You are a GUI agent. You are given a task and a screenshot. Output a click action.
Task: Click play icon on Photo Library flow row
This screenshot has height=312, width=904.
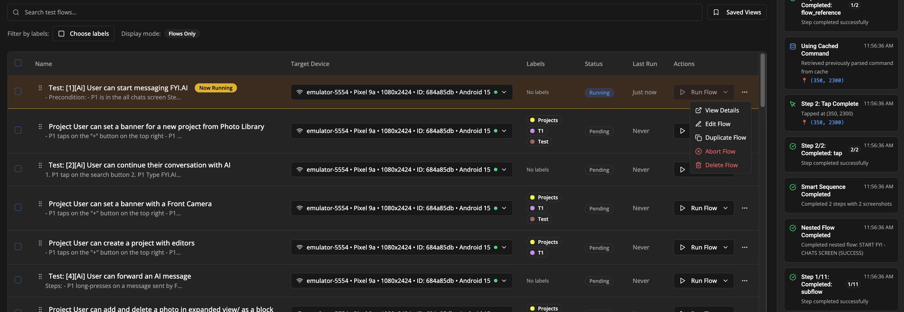[x=683, y=131]
